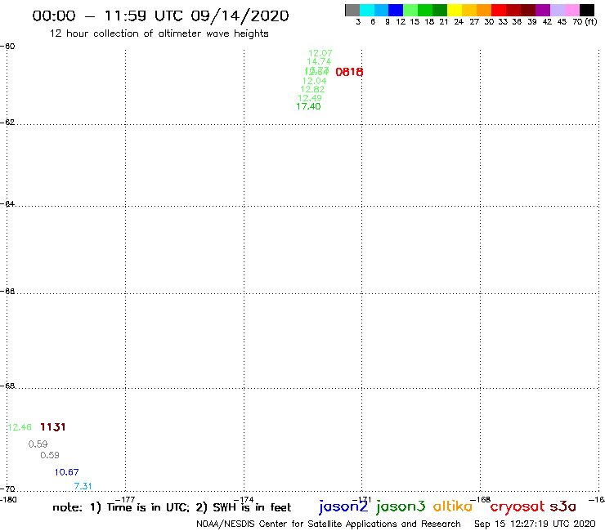The width and height of the screenshot is (605, 531).
Task: Click the s3a satellite label
Action: (563, 506)
